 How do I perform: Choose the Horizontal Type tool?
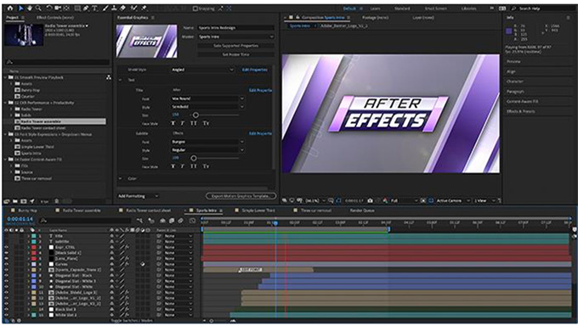tap(94, 8)
